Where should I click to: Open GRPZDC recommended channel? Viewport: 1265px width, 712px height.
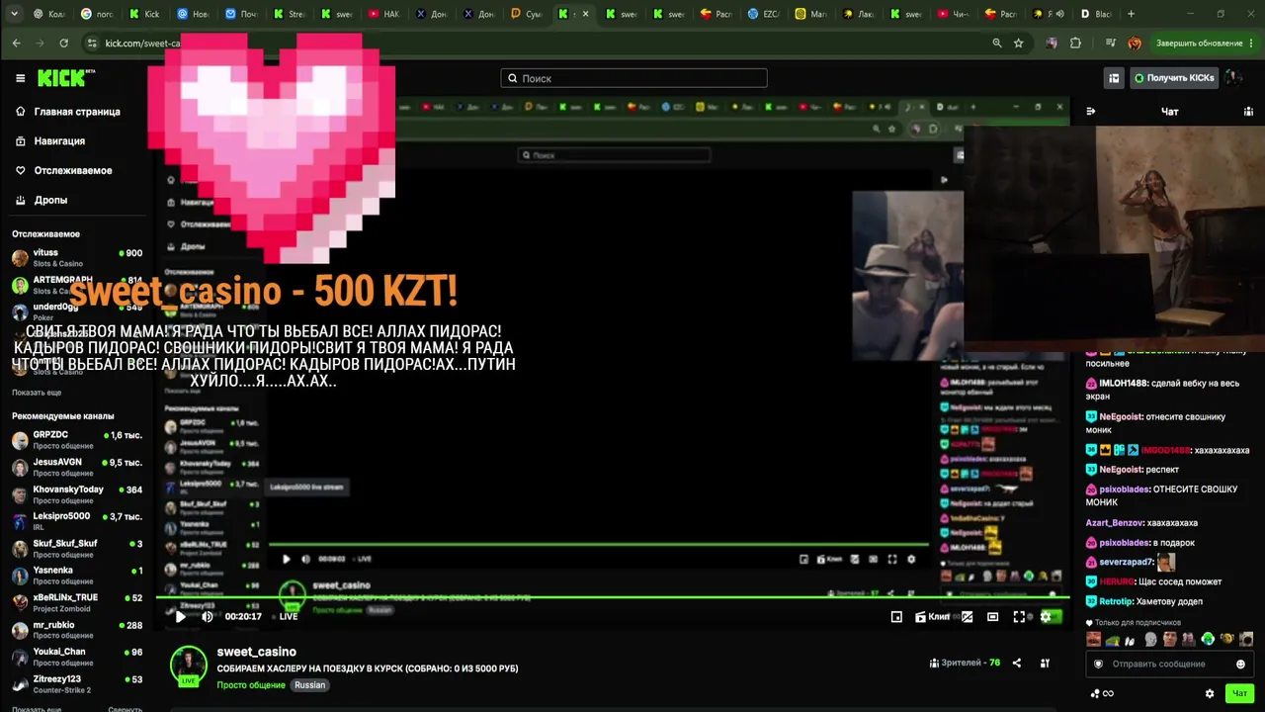click(x=77, y=439)
